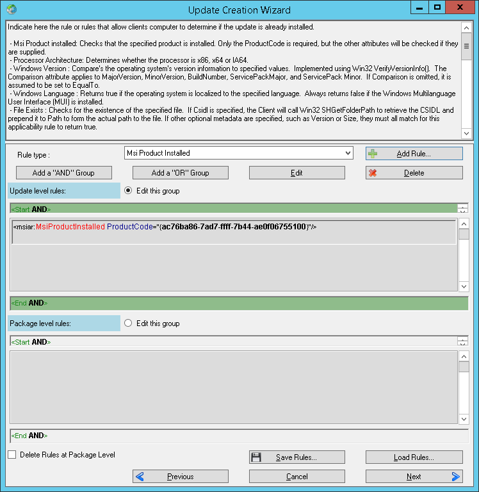The height and width of the screenshot is (492, 479).
Task: Click scroll-up arrow of Package level rules list
Action: click(x=464, y=356)
